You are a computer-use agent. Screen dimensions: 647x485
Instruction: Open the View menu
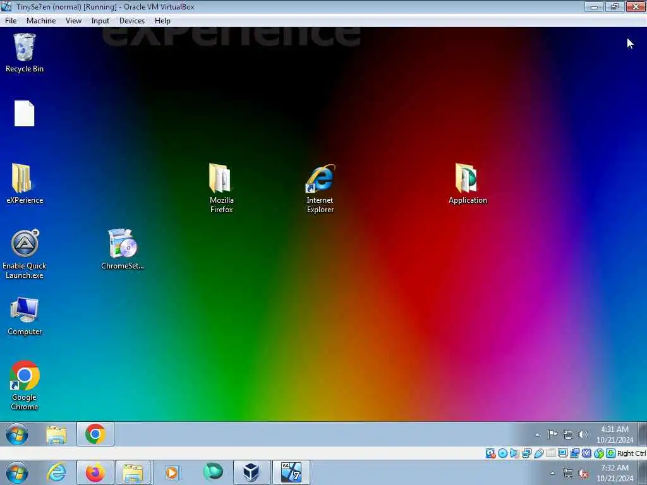click(73, 21)
